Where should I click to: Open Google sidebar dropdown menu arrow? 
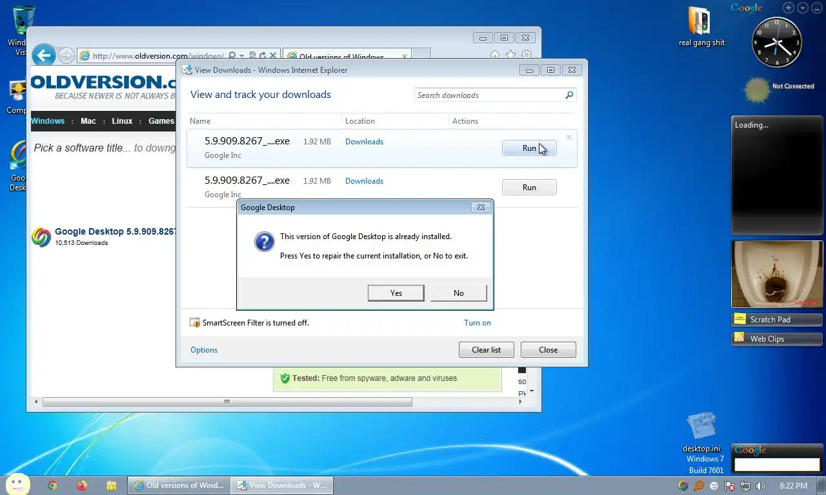[802, 8]
